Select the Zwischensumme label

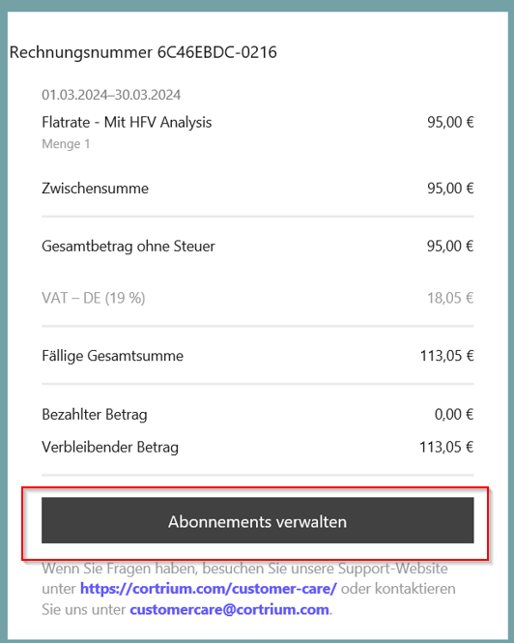[x=95, y=189]
